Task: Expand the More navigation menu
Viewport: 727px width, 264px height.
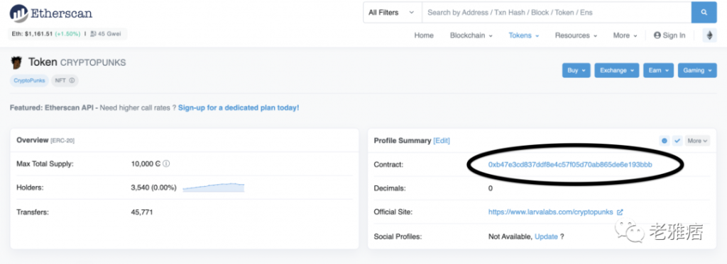Action: click(625, 35)
